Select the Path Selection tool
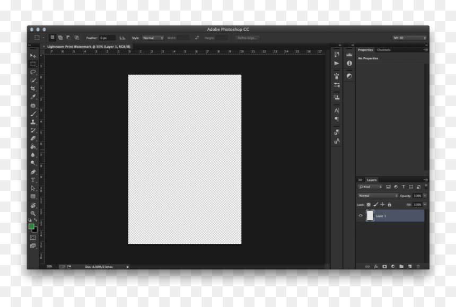 click(33, 188)
